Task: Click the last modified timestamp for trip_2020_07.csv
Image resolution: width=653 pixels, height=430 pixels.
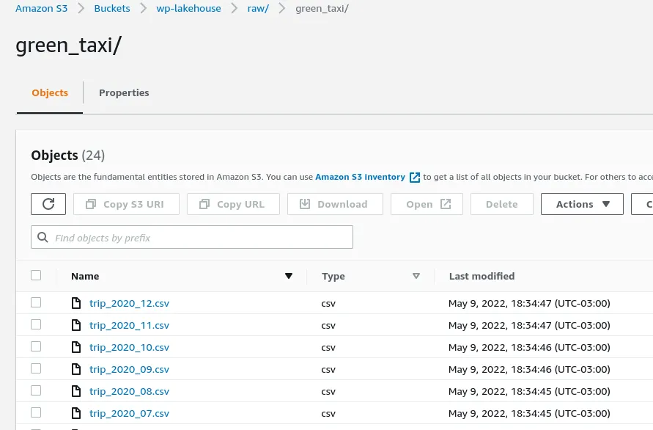Action: (529, 413)
